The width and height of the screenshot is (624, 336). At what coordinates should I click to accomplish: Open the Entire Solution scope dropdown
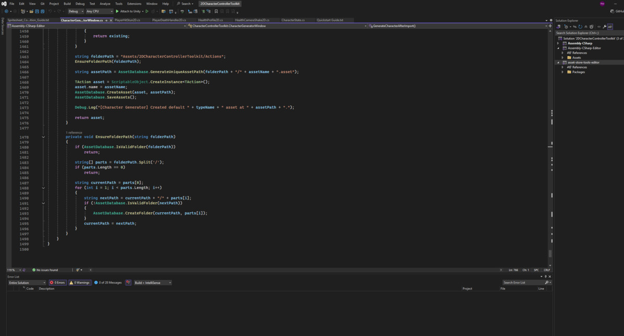click(27, 283)
